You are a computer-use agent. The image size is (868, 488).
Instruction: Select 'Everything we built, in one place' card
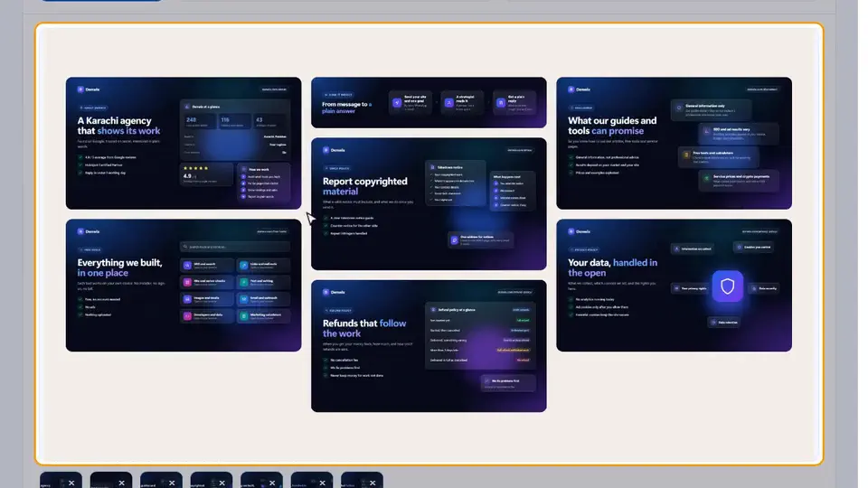(184, 285)
